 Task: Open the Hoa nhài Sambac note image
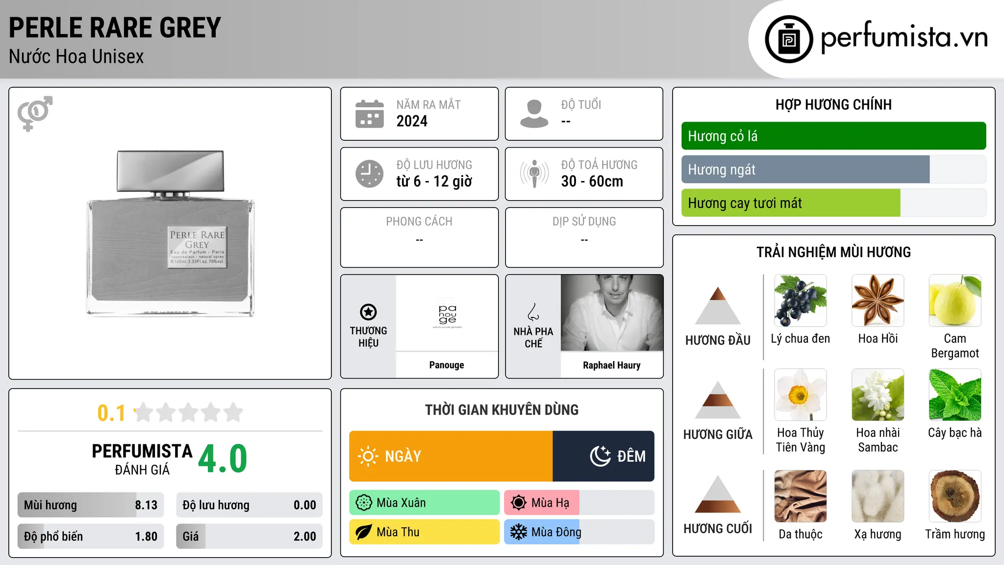tap(878, 395)
